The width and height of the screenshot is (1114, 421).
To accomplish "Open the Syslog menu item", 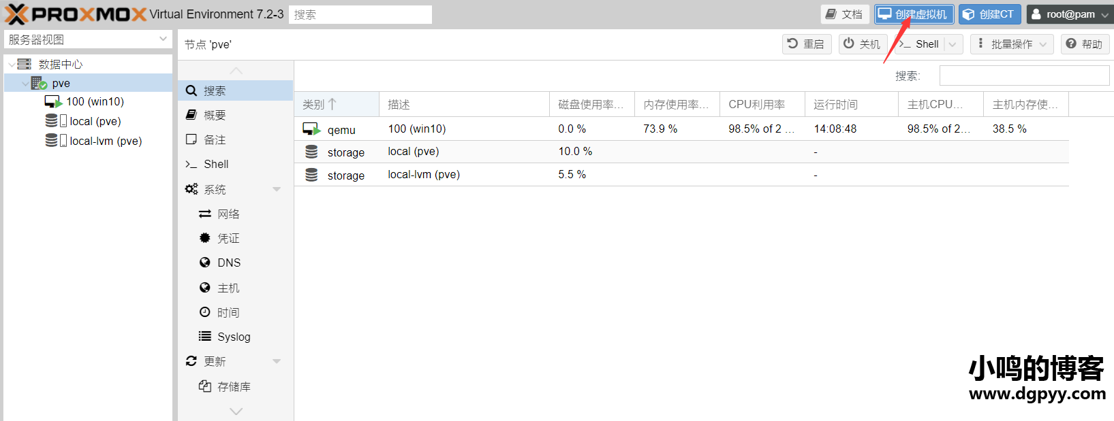I will [233, 337].
